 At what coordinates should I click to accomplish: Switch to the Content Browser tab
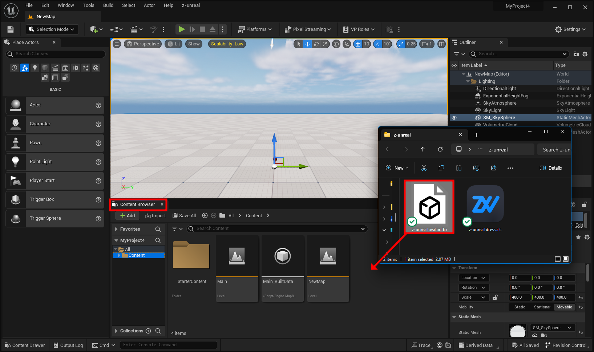137,205
